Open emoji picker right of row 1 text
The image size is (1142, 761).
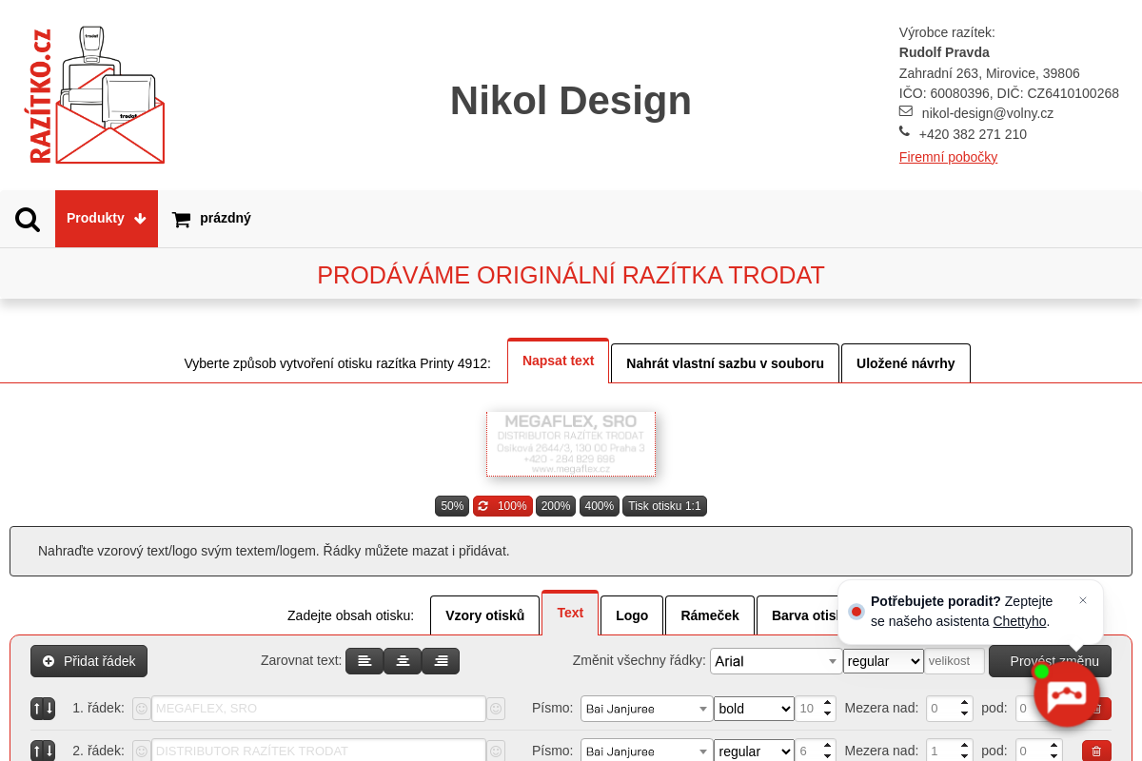pos(496,709)
